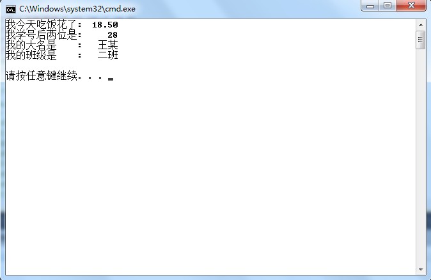The height and width of the screenshot is (280, 431).
Task: Open the cmd.exe system menu icon
Action: pyautogui.click(x=11, y=10)
